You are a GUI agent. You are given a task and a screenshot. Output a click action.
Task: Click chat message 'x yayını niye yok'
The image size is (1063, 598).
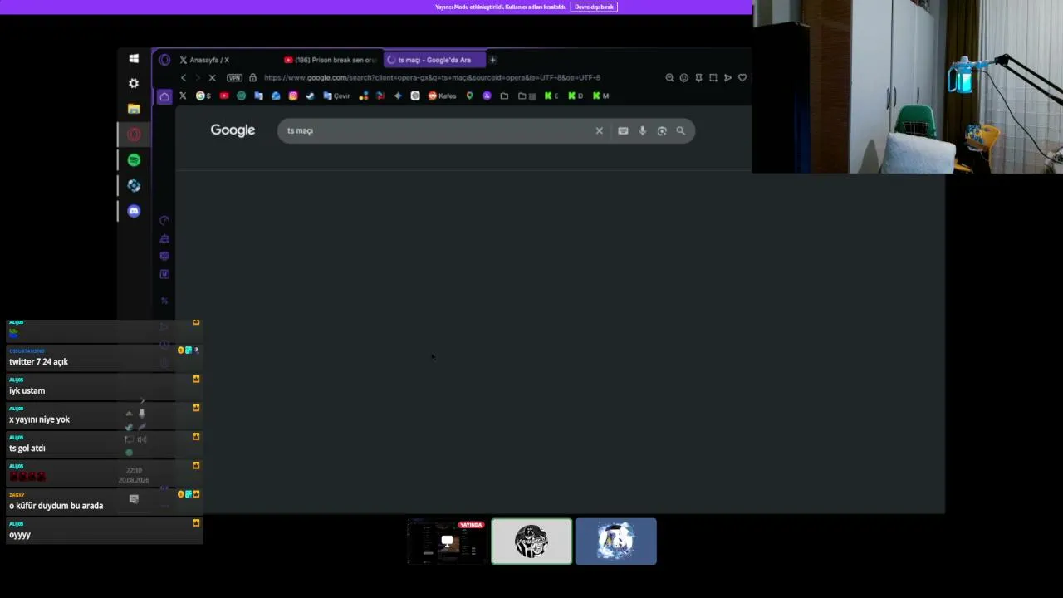[40, 419]
